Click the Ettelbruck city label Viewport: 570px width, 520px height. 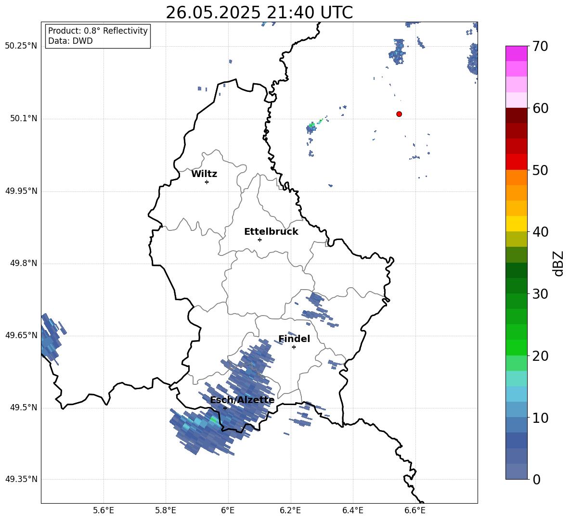[271, 232]
